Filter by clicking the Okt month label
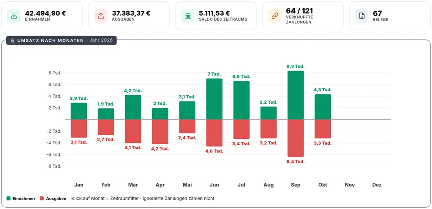The image size is (432, 209). pyautogui.click(x=323, y=185)
